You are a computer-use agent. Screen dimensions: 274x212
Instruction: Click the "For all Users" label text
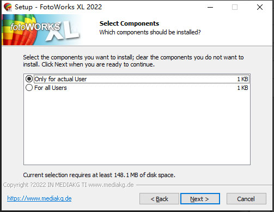(x=51, y=88)
